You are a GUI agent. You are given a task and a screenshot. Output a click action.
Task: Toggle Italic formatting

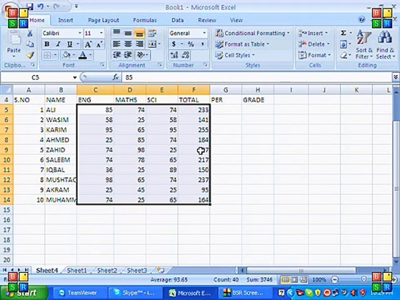[58, 44]
